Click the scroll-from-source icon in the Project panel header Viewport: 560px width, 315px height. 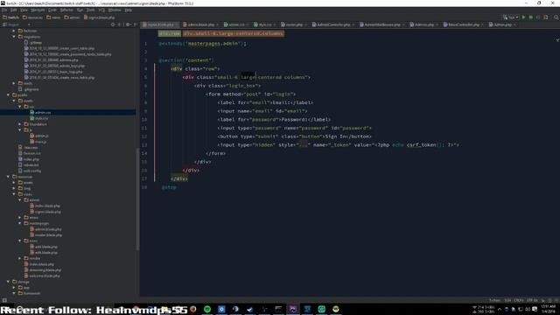click(x=113, y=24)
